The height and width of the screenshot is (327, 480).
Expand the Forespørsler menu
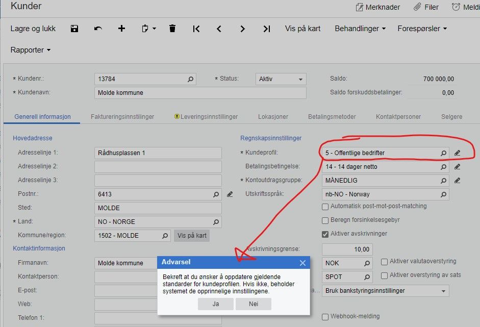click(x=422, y=29)
